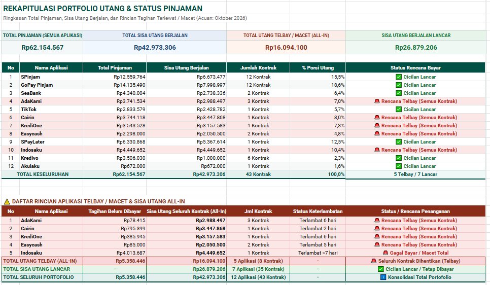Click red siren icon beside Rp2.298.000 Easycash row
The width and height of the screenshot is (490, 285).
(377, 134)
